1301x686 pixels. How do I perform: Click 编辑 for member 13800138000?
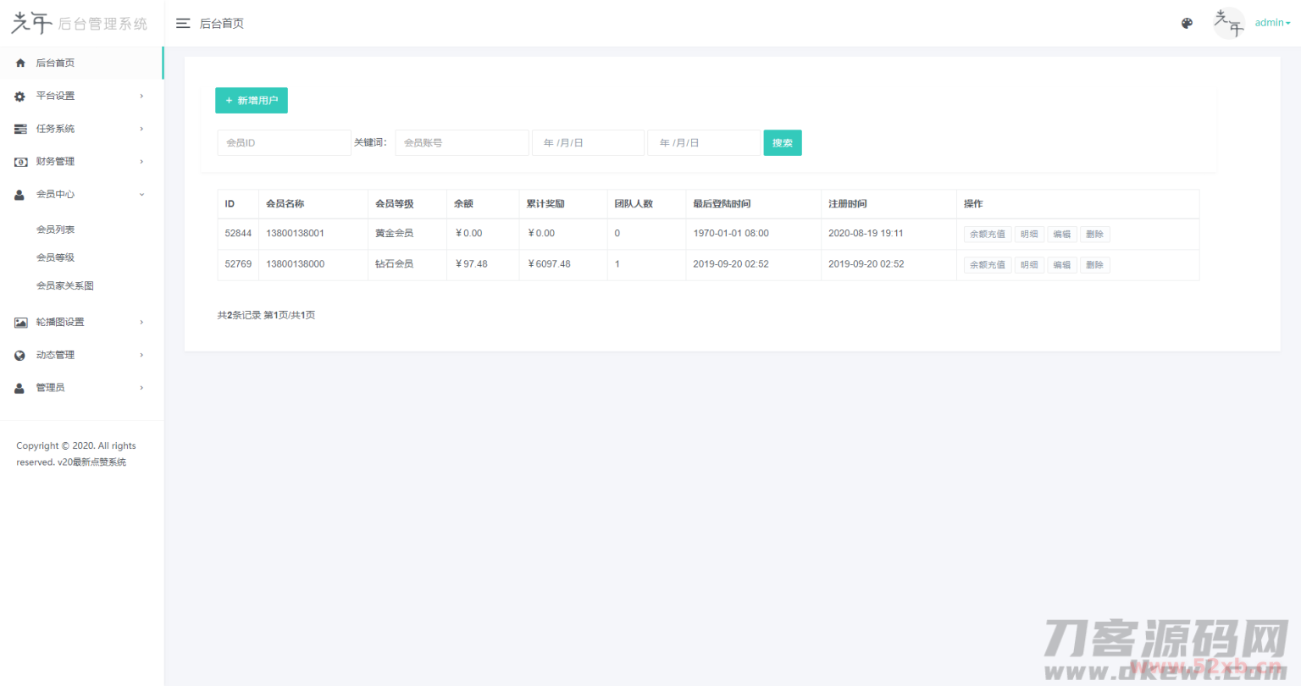[1061, 265]
